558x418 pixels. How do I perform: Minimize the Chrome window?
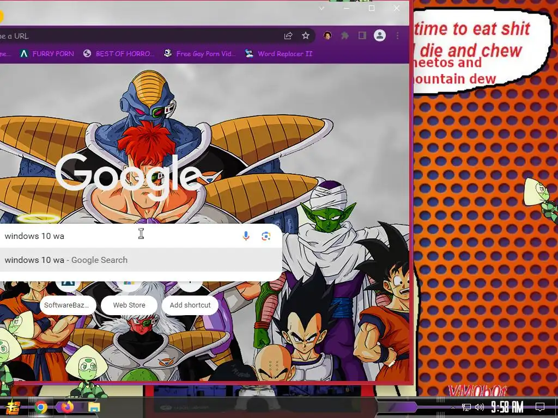click(346, 8)
